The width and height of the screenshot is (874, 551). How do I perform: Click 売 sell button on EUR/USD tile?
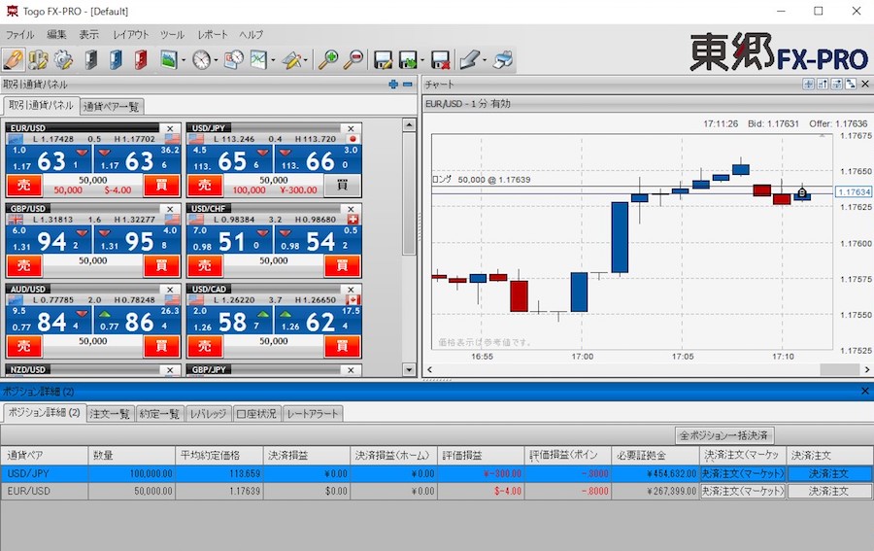[24, 186]
